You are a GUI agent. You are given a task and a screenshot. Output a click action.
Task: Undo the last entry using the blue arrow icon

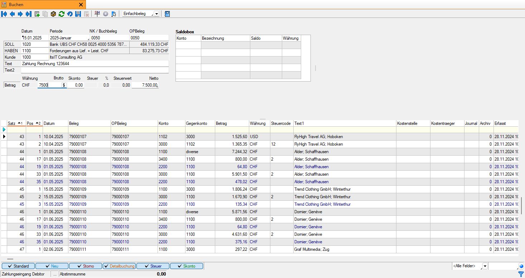click(69, 14)
